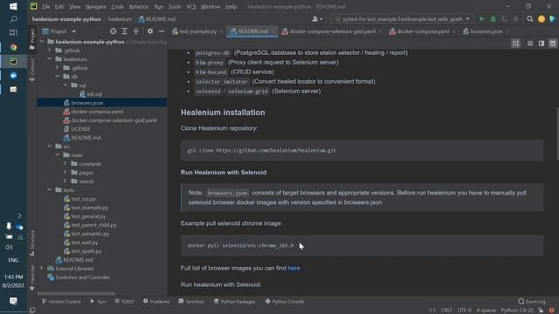This screenshot has width=559, height=314.
Task: Open Project tool window side tab
Action: coord(32,39)
